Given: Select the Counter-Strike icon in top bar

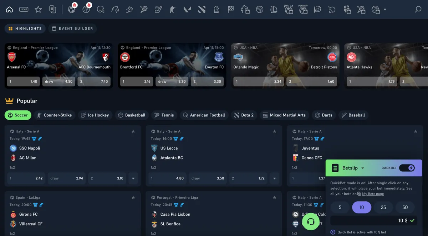Looking at the screenshot, I should pos(173,10).
